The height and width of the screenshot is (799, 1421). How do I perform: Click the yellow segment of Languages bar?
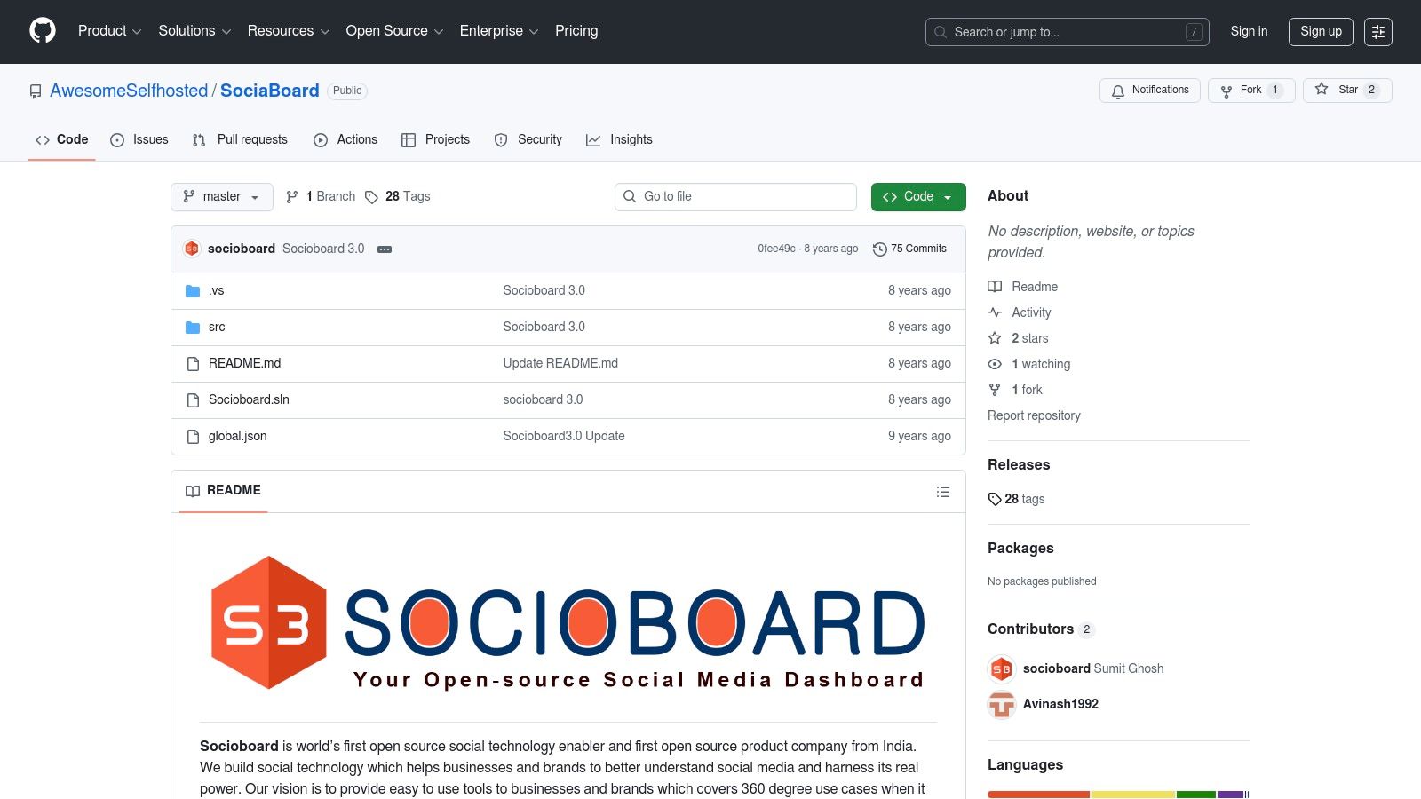click(x=1132, y=795)
